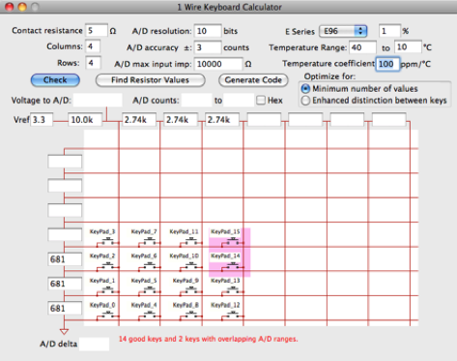Select the KeyPad_0 switch symbol
This screenshot has height=361, width=457.
click(x=108, y=315)
